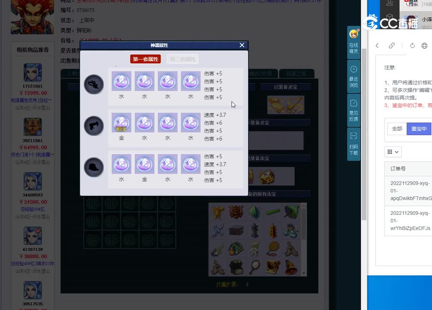This screenshot has width=432, height=310.
Task: Click the 相似物品推荐 heading
Action: coord(32,50)
